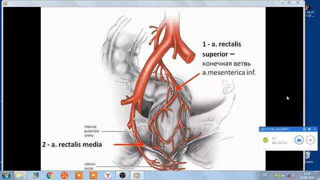Click the viewer window's title bar app icon
Viewport: 320px width, 180px height.
pos(5,3)
